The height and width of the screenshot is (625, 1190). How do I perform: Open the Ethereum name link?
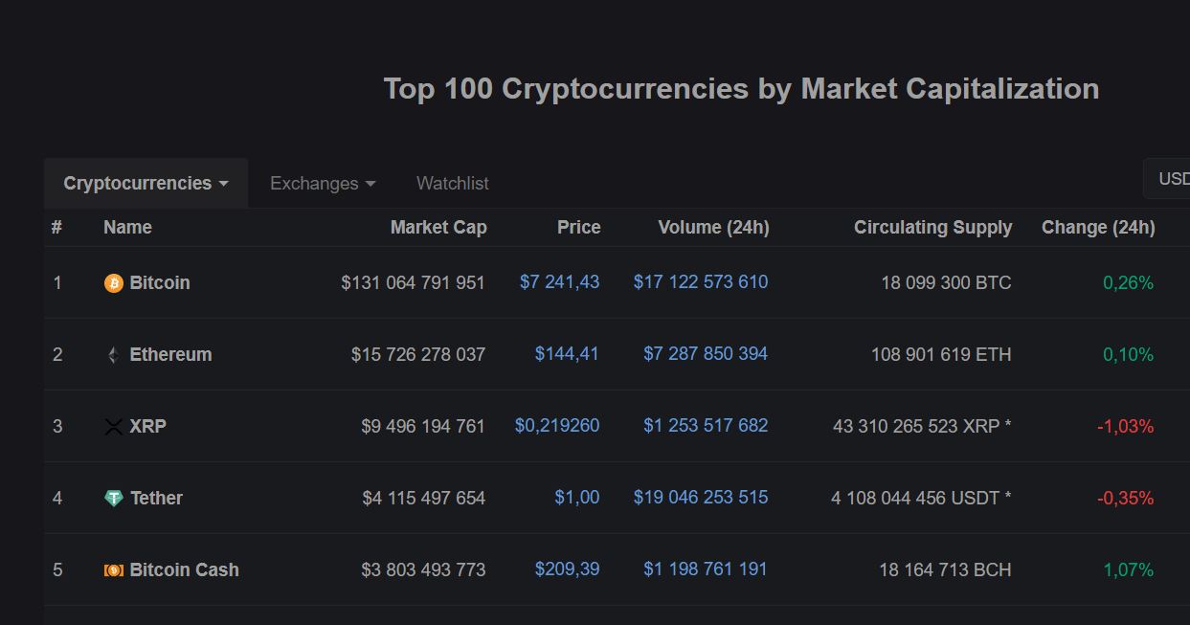click(x=170, y=355)
